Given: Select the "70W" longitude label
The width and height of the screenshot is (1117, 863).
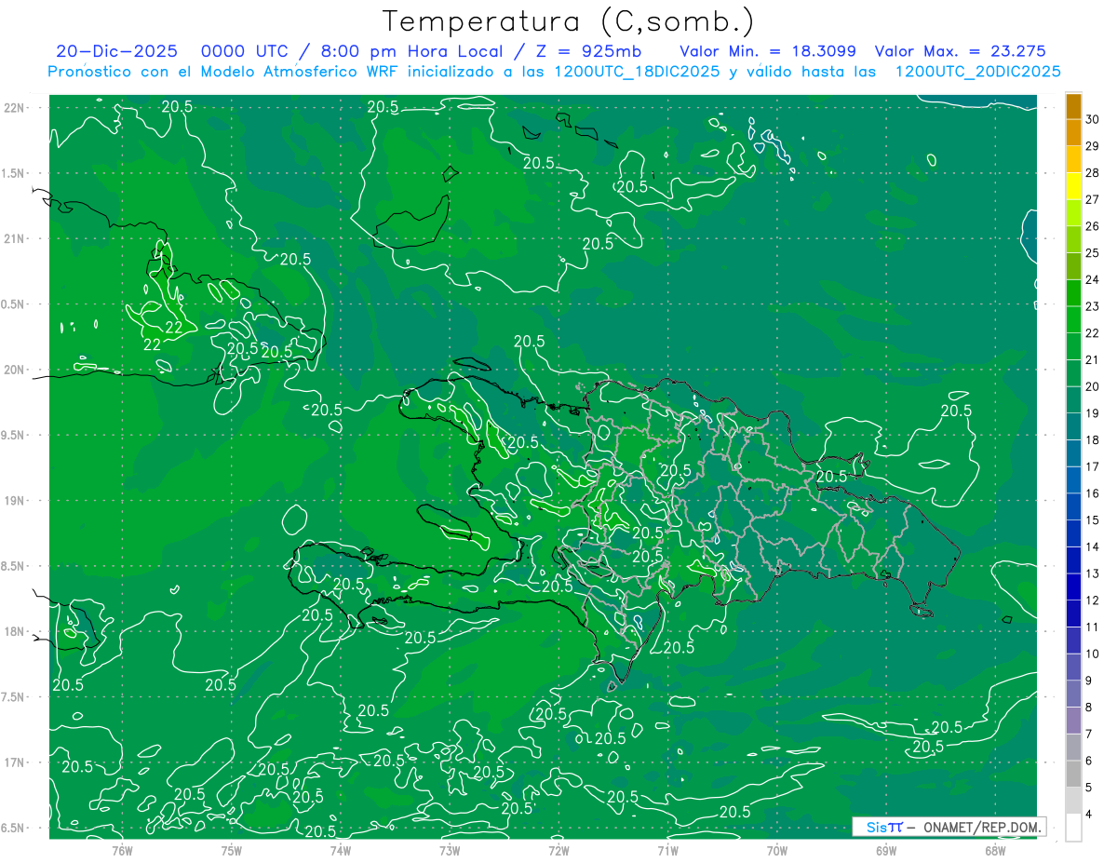Looking at the screenshot, I should pyautogui.click(x=776, y=850).
